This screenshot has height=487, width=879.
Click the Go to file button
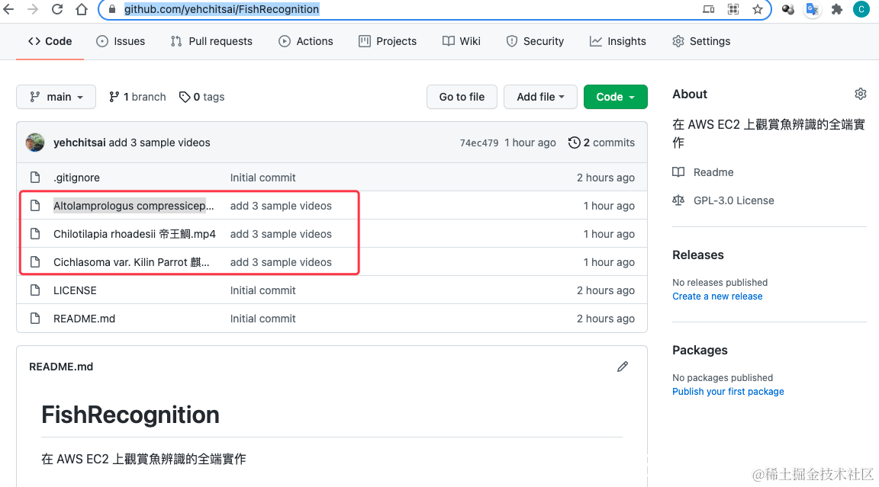tap(462, 97)
